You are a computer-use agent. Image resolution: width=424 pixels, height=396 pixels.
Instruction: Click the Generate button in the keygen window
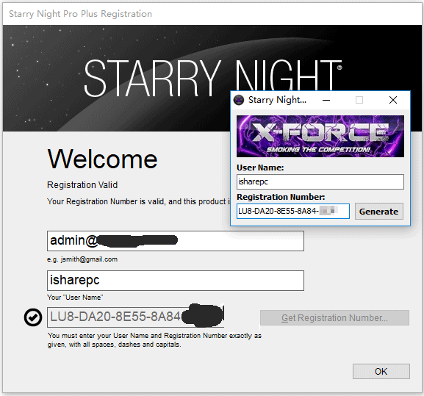(379, 212)
